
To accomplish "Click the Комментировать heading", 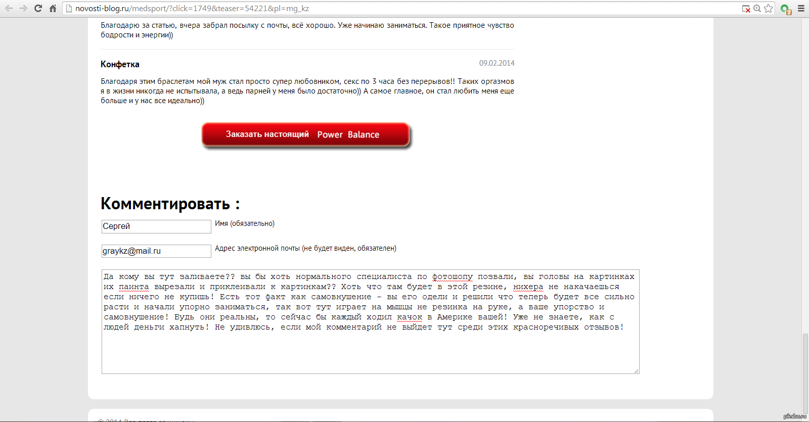I will pos(170,204).
